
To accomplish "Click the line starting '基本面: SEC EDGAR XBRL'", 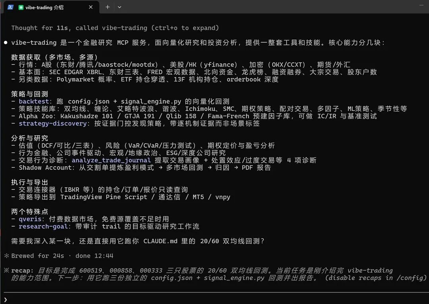I will point(194,72).
